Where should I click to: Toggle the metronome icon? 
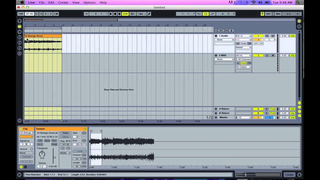(x=56, y=14)
